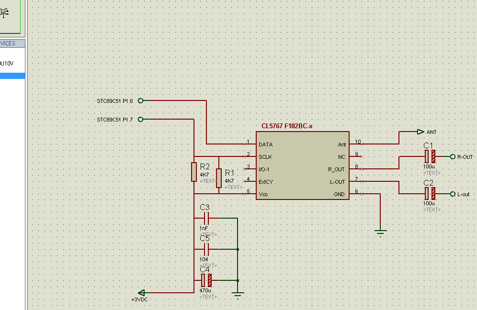Viewport: 477px width, 310px height.
Task: Click the DATA pin name
Action: click(266, 144)
